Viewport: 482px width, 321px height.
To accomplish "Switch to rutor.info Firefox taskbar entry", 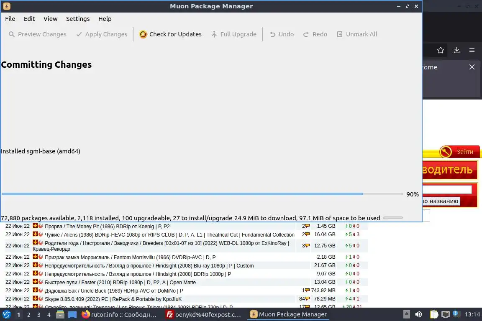I will click(x=119, y=315).
